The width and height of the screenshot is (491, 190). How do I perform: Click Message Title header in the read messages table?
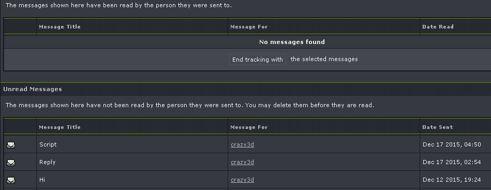tap(60, 26)
